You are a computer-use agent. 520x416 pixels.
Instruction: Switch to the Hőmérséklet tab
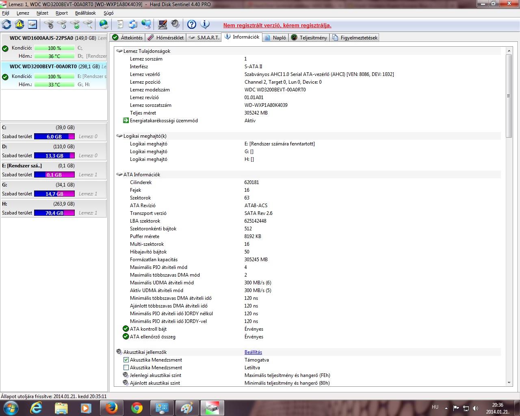click(x=166, y=38)
